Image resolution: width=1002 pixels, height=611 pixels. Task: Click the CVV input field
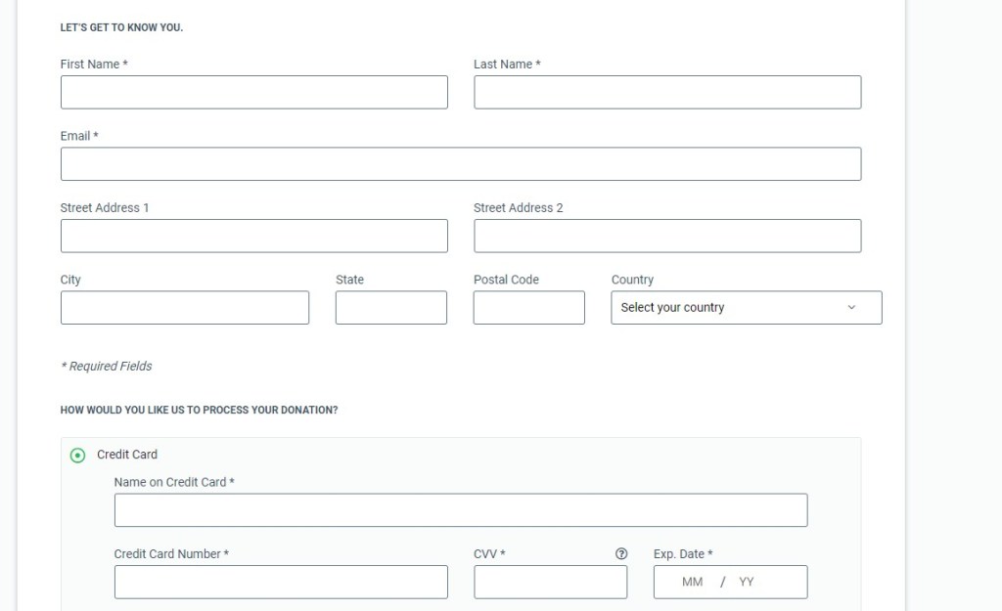tap(550, 582)
